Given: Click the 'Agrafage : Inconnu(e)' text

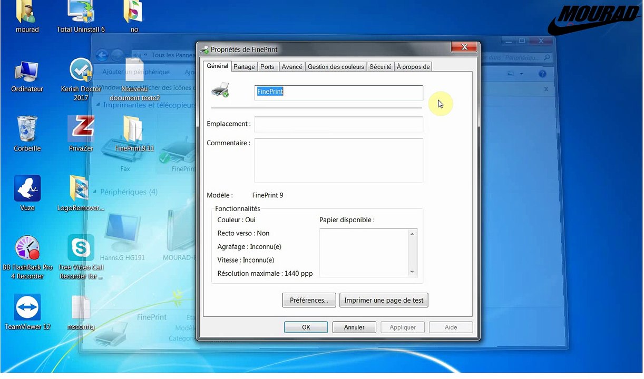Looking at the screenshot, I should pyautogui.click(x=249, y=247).
